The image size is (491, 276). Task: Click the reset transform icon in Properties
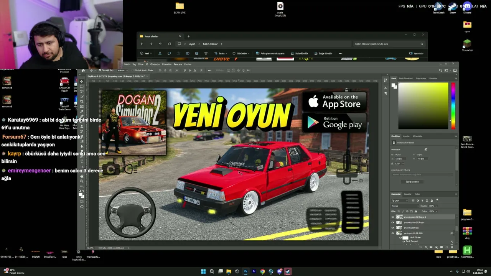tap(425, 149)
